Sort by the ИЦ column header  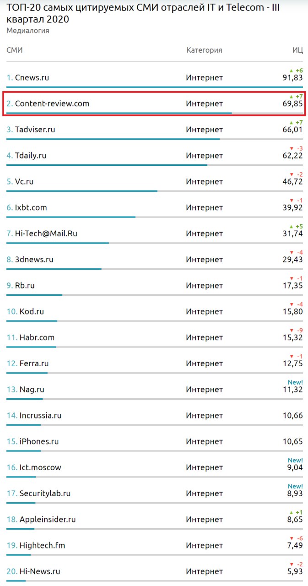pyautogui.click(x=297, y=50)
